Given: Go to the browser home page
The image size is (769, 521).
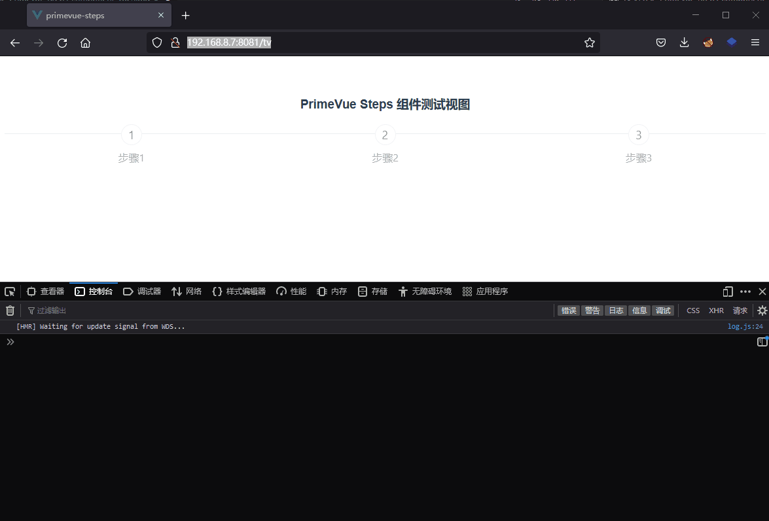Looking at the screenshot, I should [85, 43].
